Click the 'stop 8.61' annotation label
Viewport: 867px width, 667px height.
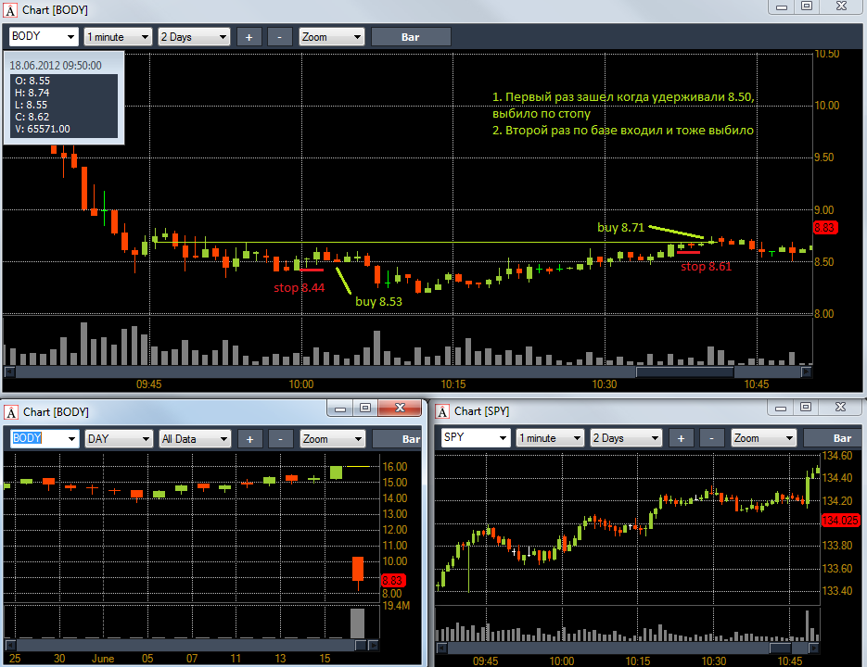click(706, 267)
